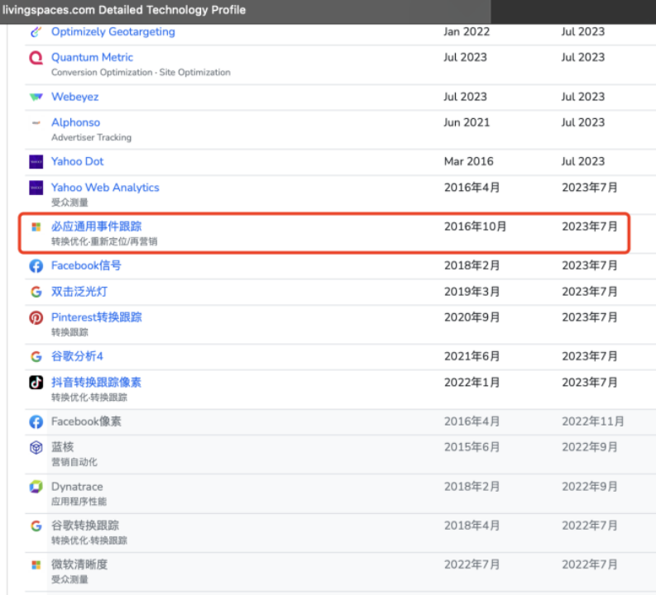Click the 2022年1月 date for 抖音
This screenshot has height=595, width=656.
[x=472, y=382]
